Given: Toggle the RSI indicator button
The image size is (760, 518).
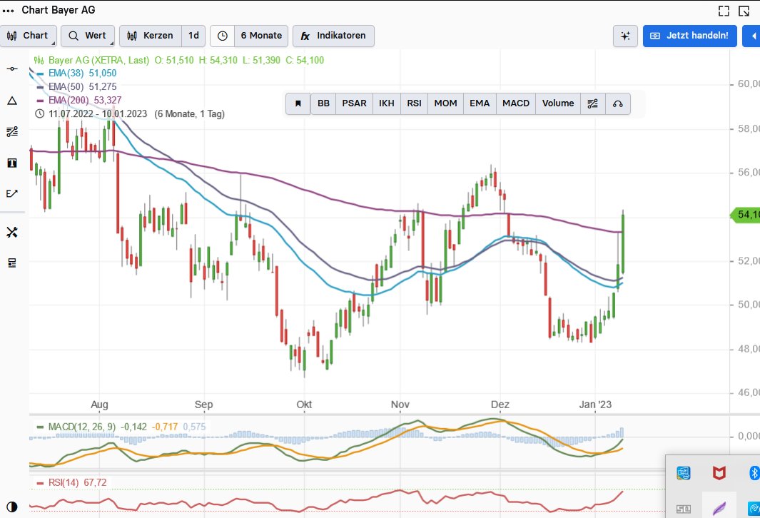Looking at the screenshot, I should (x=415, y=103).
